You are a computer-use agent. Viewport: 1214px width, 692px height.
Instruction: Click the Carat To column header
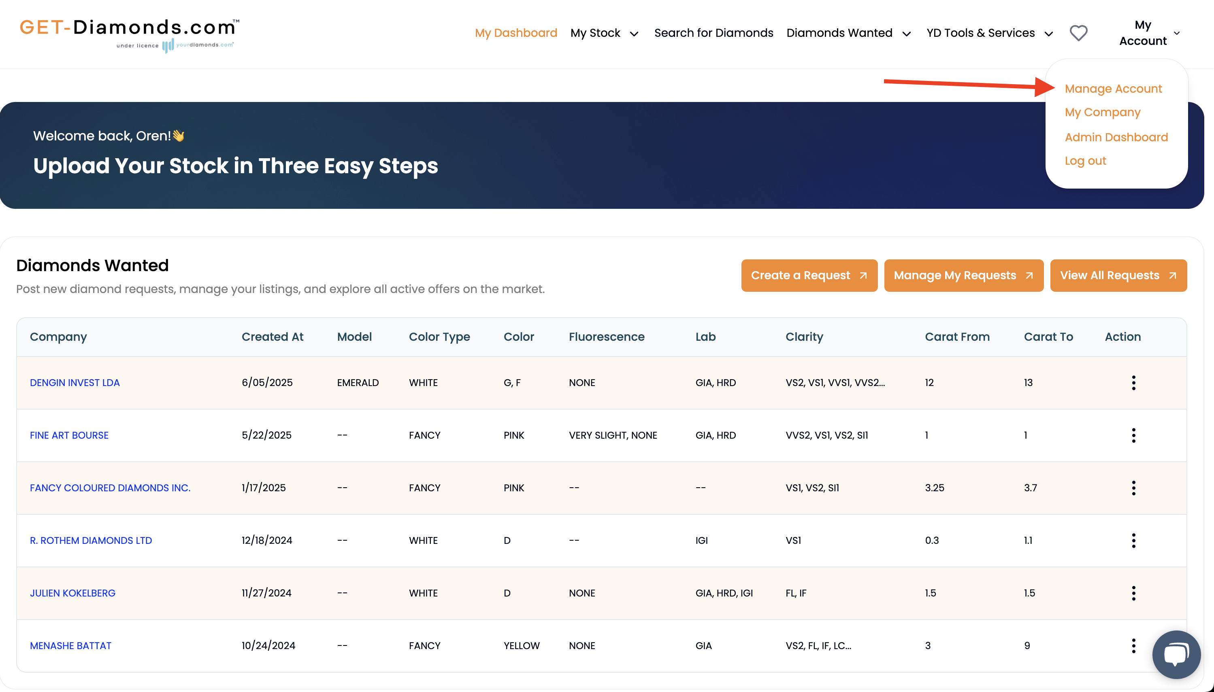point(1048,337)
